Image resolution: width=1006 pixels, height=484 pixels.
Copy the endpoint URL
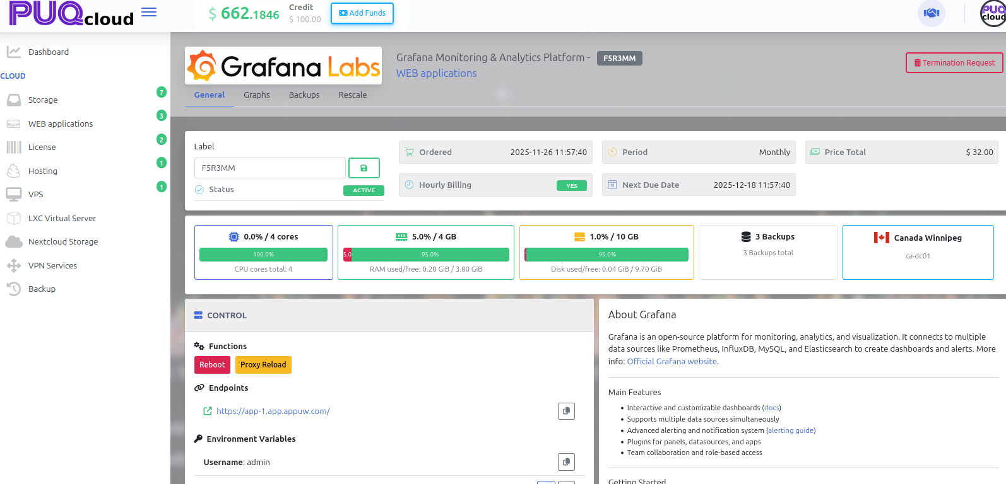566,411
